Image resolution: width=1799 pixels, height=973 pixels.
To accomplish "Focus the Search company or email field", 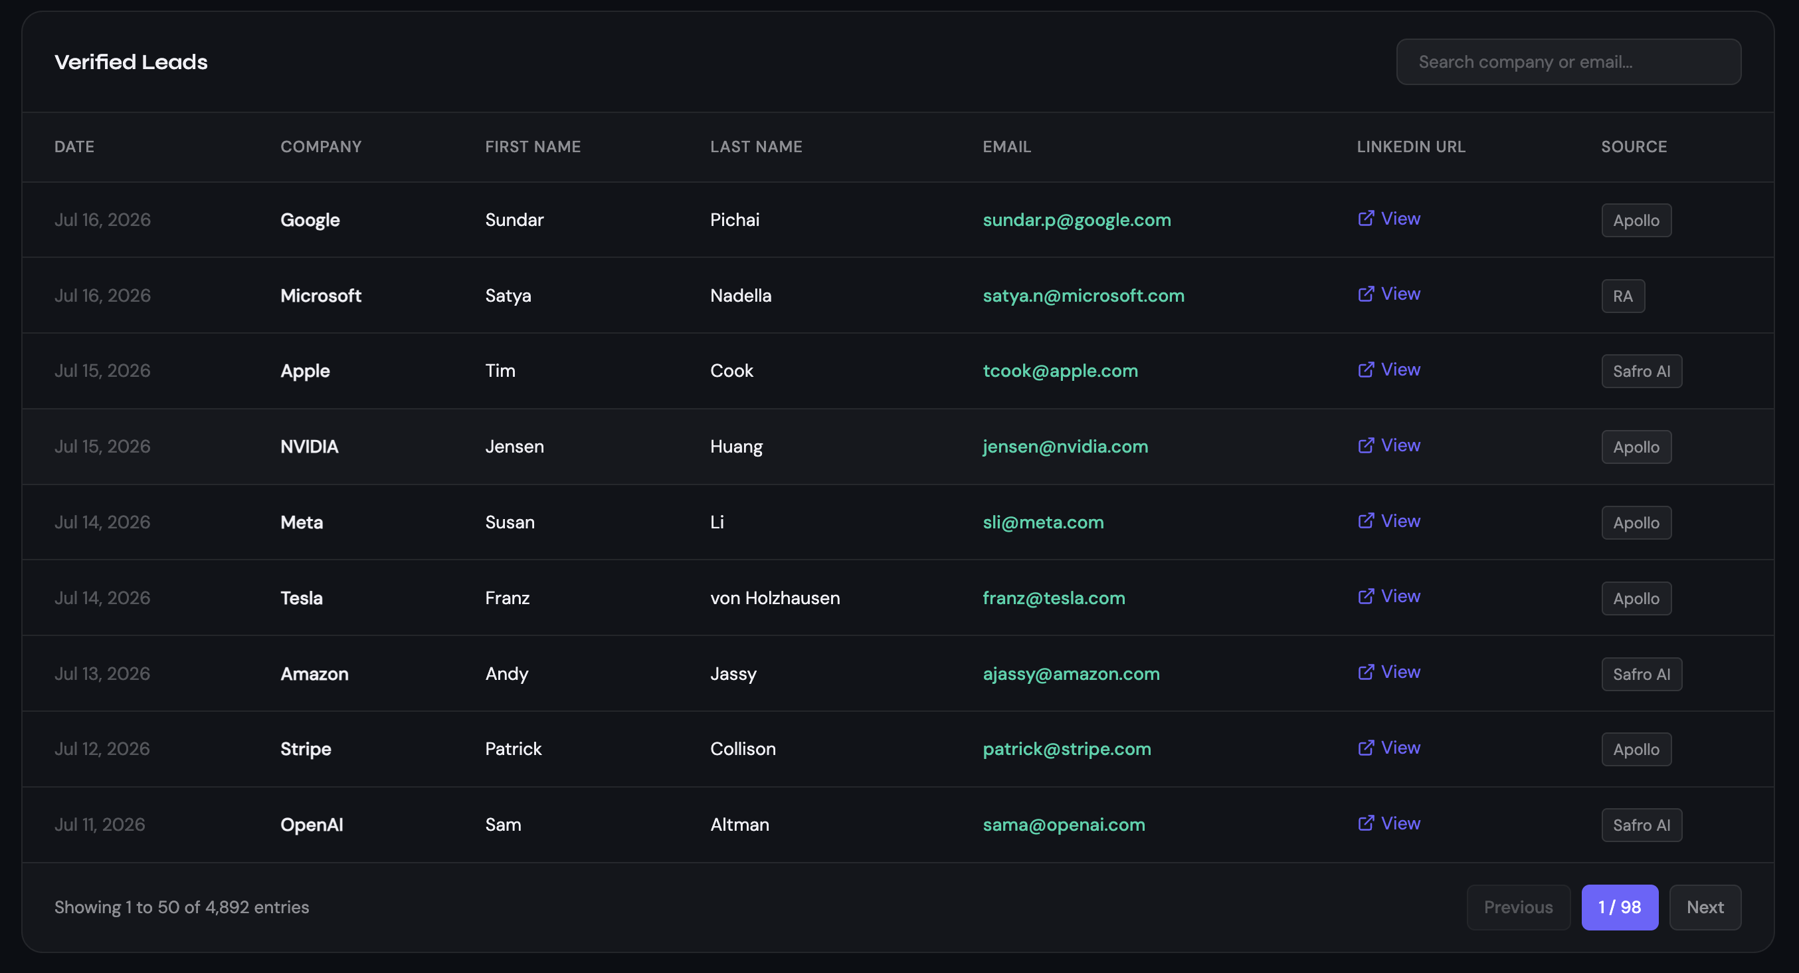I will pyautogui.click(x=1568, y=62).
